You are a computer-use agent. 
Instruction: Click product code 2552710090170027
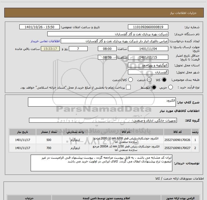[x=177, y=148]
